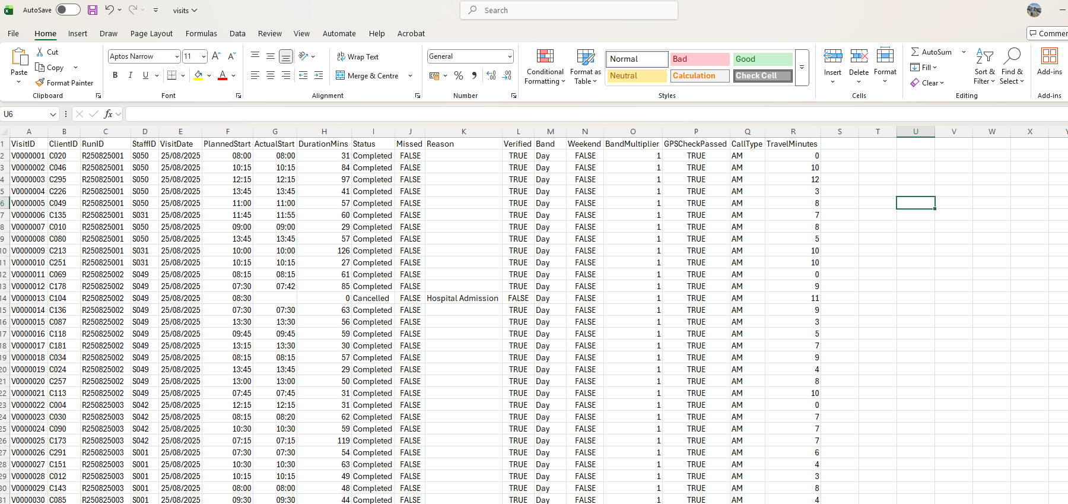
Task: Click the Insert cells icon
Action: tap(832, 56)
